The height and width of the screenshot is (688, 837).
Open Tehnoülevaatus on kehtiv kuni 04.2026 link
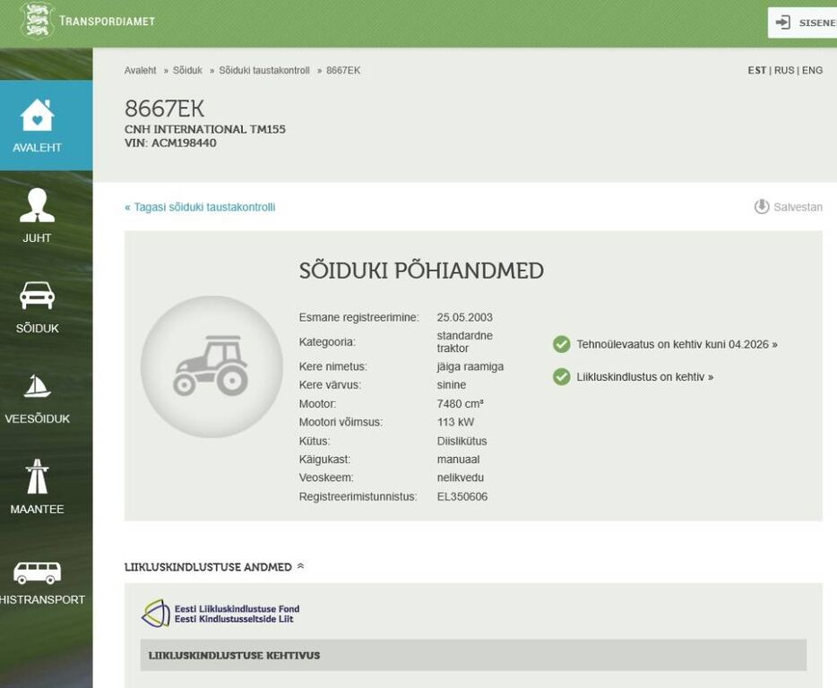[x=677, y=344]
